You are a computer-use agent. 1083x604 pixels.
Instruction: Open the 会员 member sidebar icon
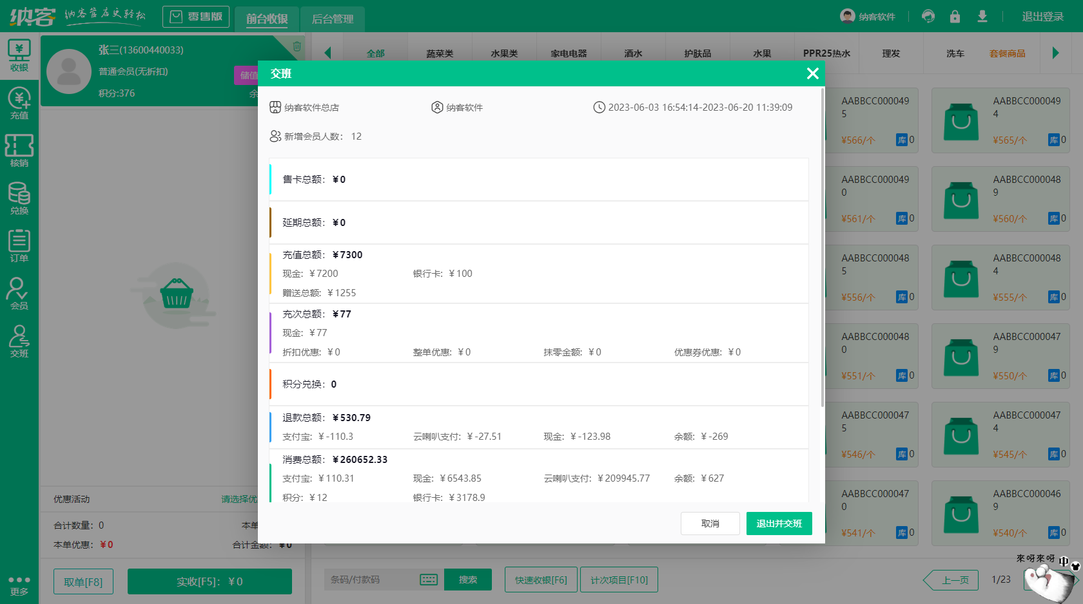[19, 294]
